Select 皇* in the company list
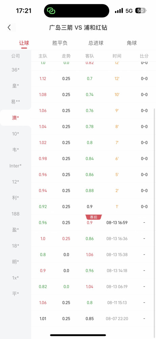The width and height of the screenshot is (156, 339). 16,86
